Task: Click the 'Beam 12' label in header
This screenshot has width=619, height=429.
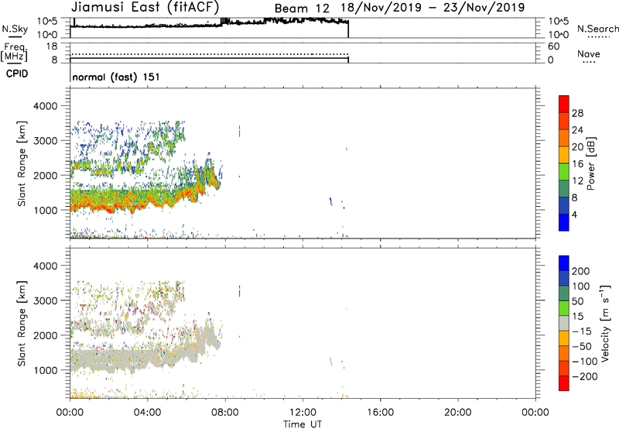Action: 302,9
